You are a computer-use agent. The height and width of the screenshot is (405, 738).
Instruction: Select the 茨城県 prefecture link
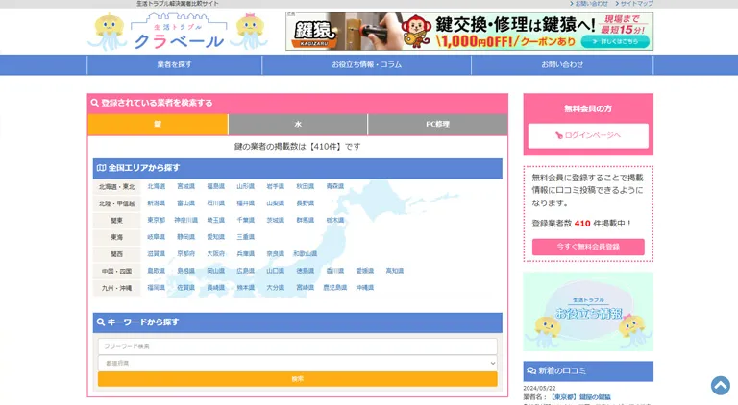pyautogui.click(x=276, y=220)
